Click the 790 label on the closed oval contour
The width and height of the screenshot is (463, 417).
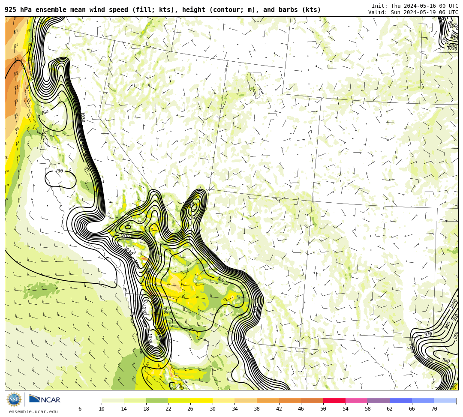pos(59,171)
